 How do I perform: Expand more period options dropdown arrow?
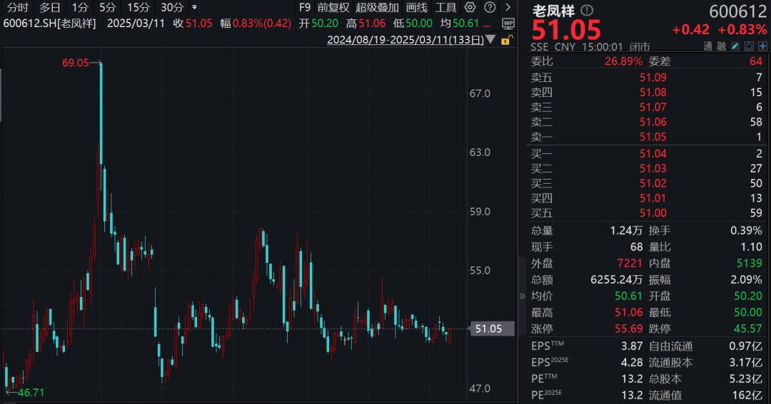(x=195, y=7)
